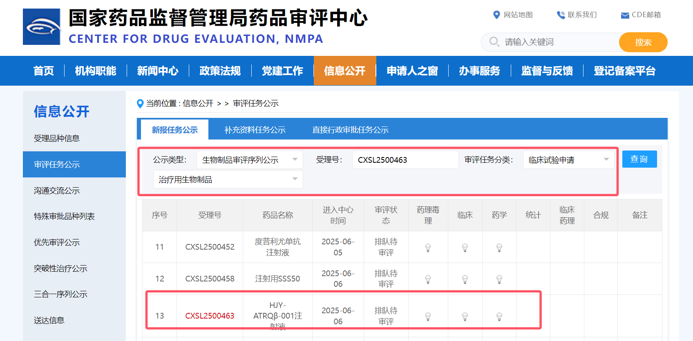
Task: Open 申请人之窗 menu item
Action: pos(412,71)
